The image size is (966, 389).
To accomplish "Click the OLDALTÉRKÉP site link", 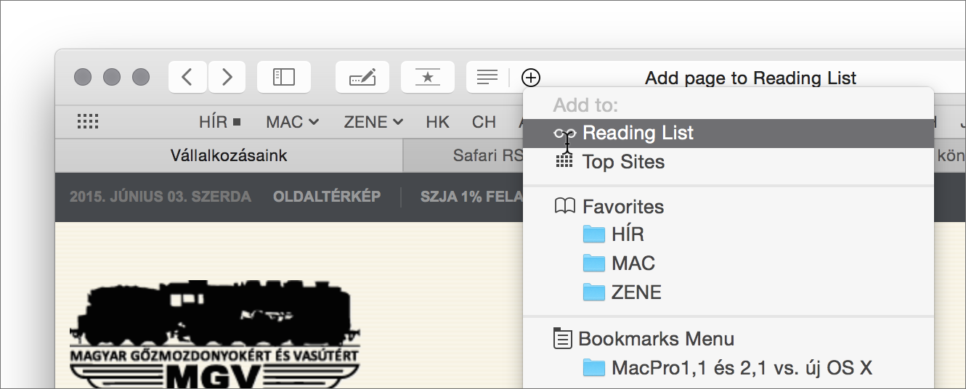I will [327, 197].
